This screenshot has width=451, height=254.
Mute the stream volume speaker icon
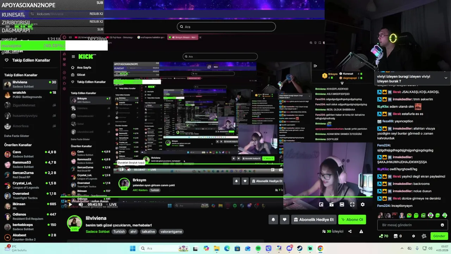click(81, 204)
